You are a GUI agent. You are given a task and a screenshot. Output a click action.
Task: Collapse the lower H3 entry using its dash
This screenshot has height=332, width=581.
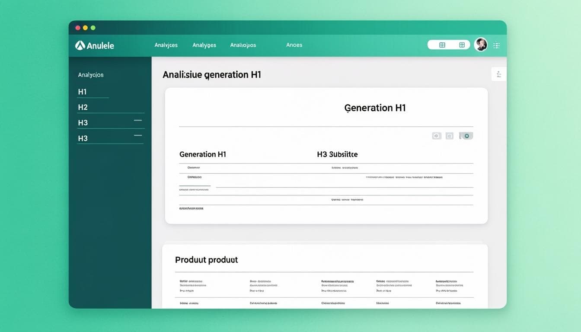(138, 135)
